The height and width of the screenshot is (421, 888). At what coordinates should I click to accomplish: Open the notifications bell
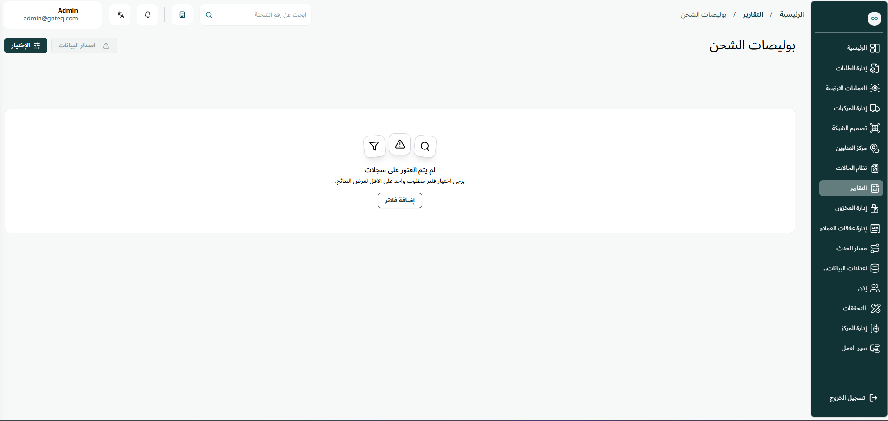[x=148, y=15]
